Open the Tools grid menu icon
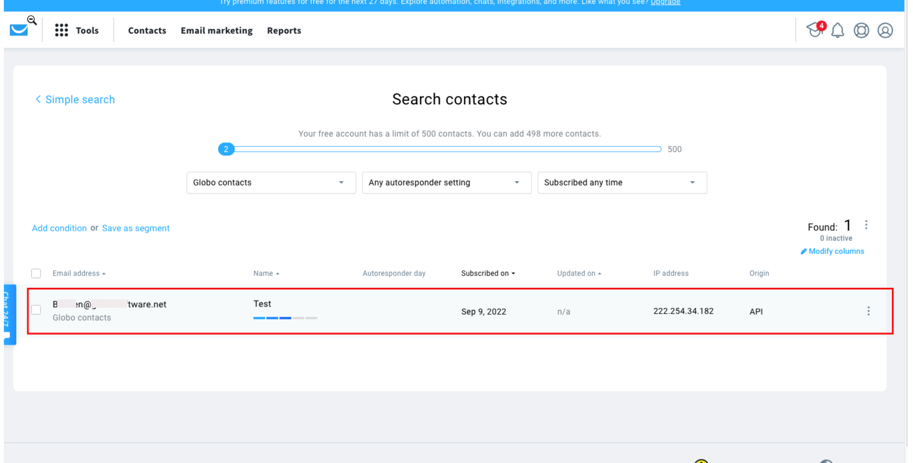The width and height of the screenshot is (913, 463). [x=61, y=30]
